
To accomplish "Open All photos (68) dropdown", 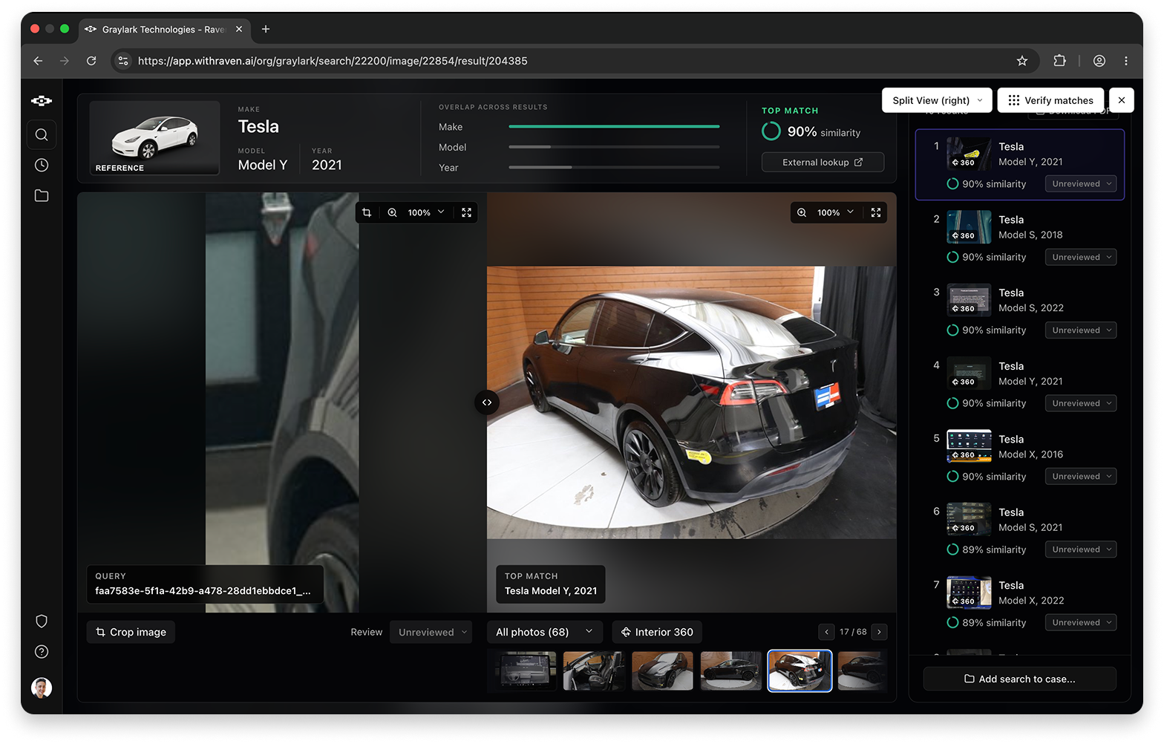I will 545,632.
